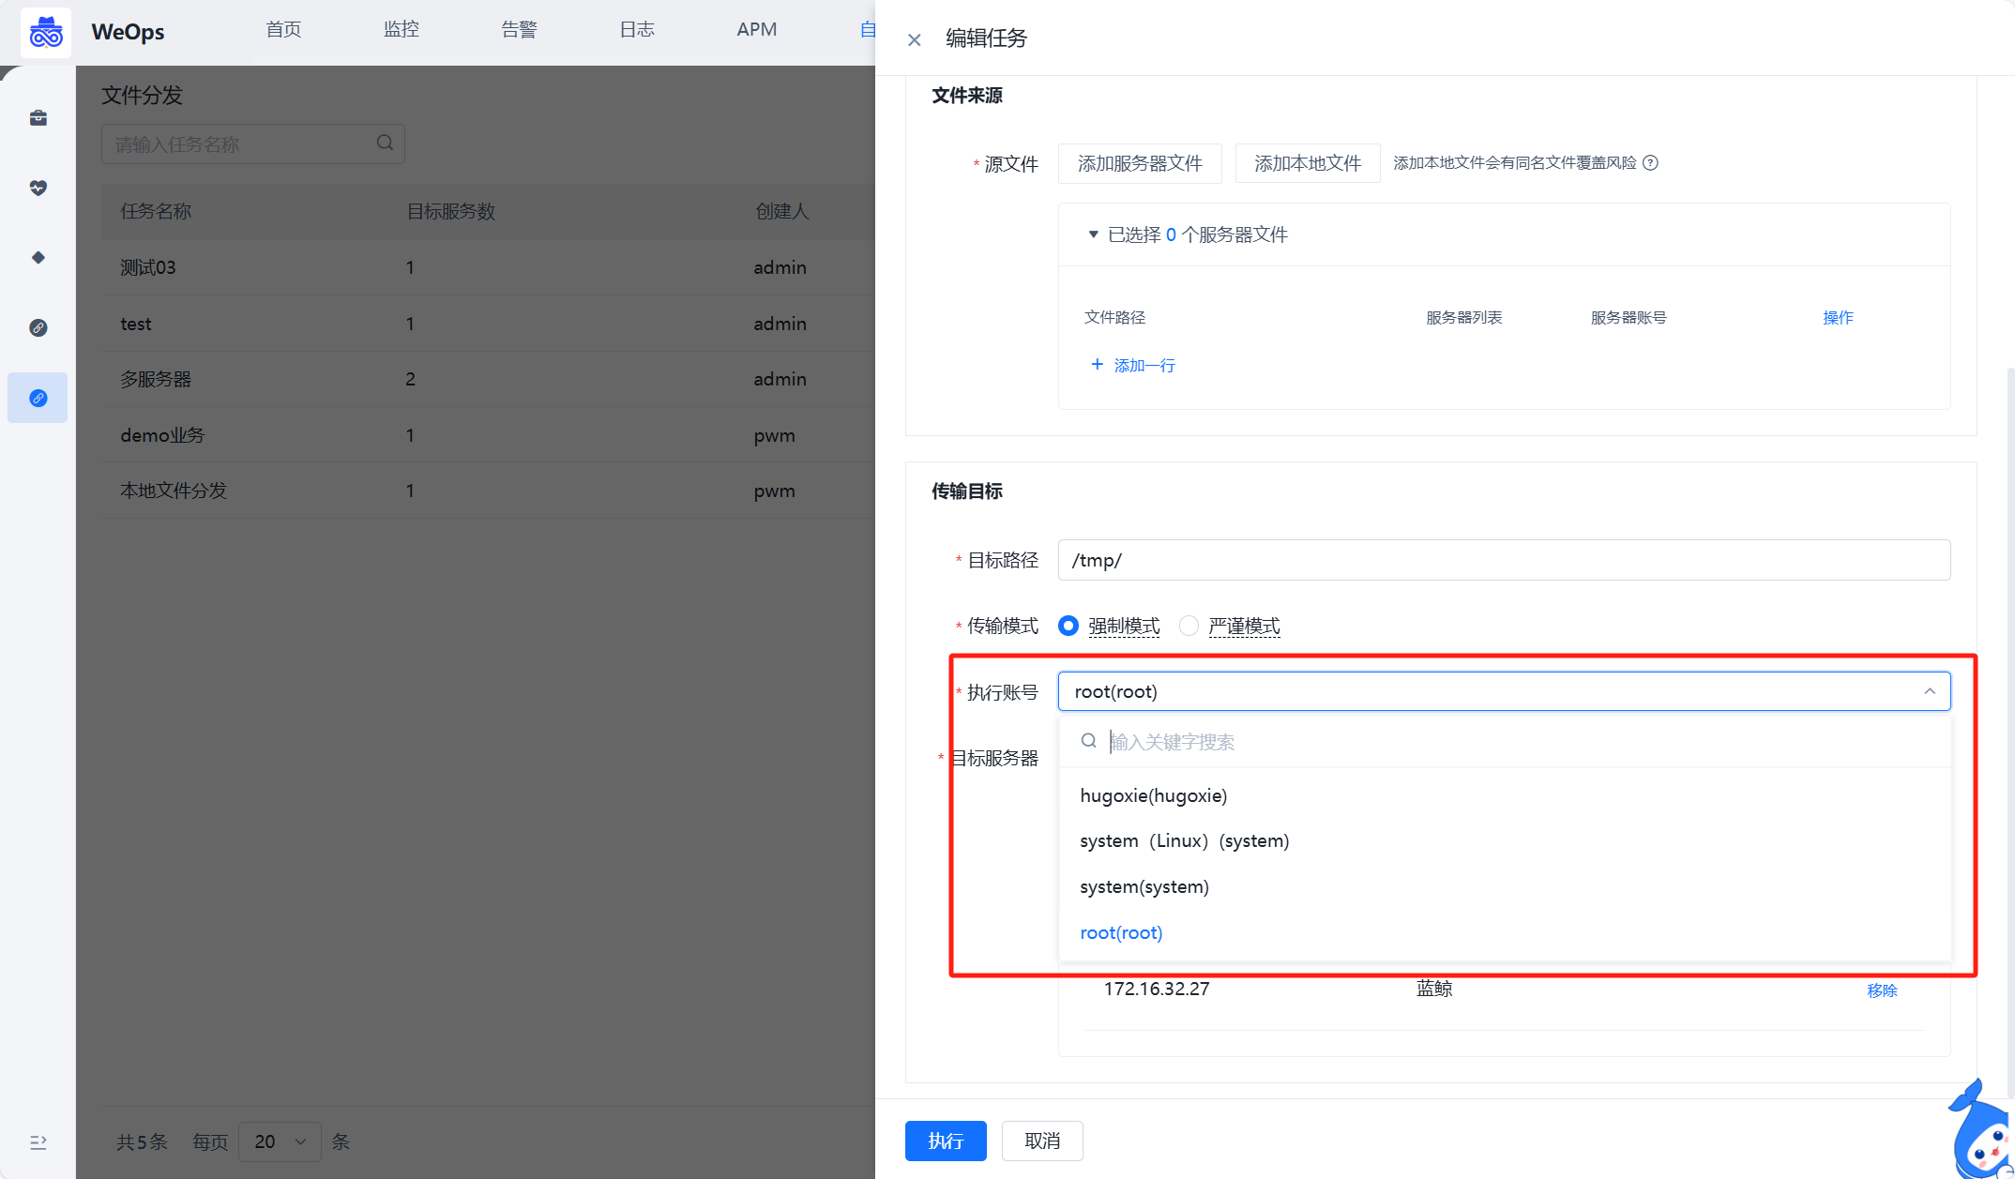The width and height of the screenshot is (2015, 1179).
Task: Click the 多服务器 task row
Action: [488, 379]
